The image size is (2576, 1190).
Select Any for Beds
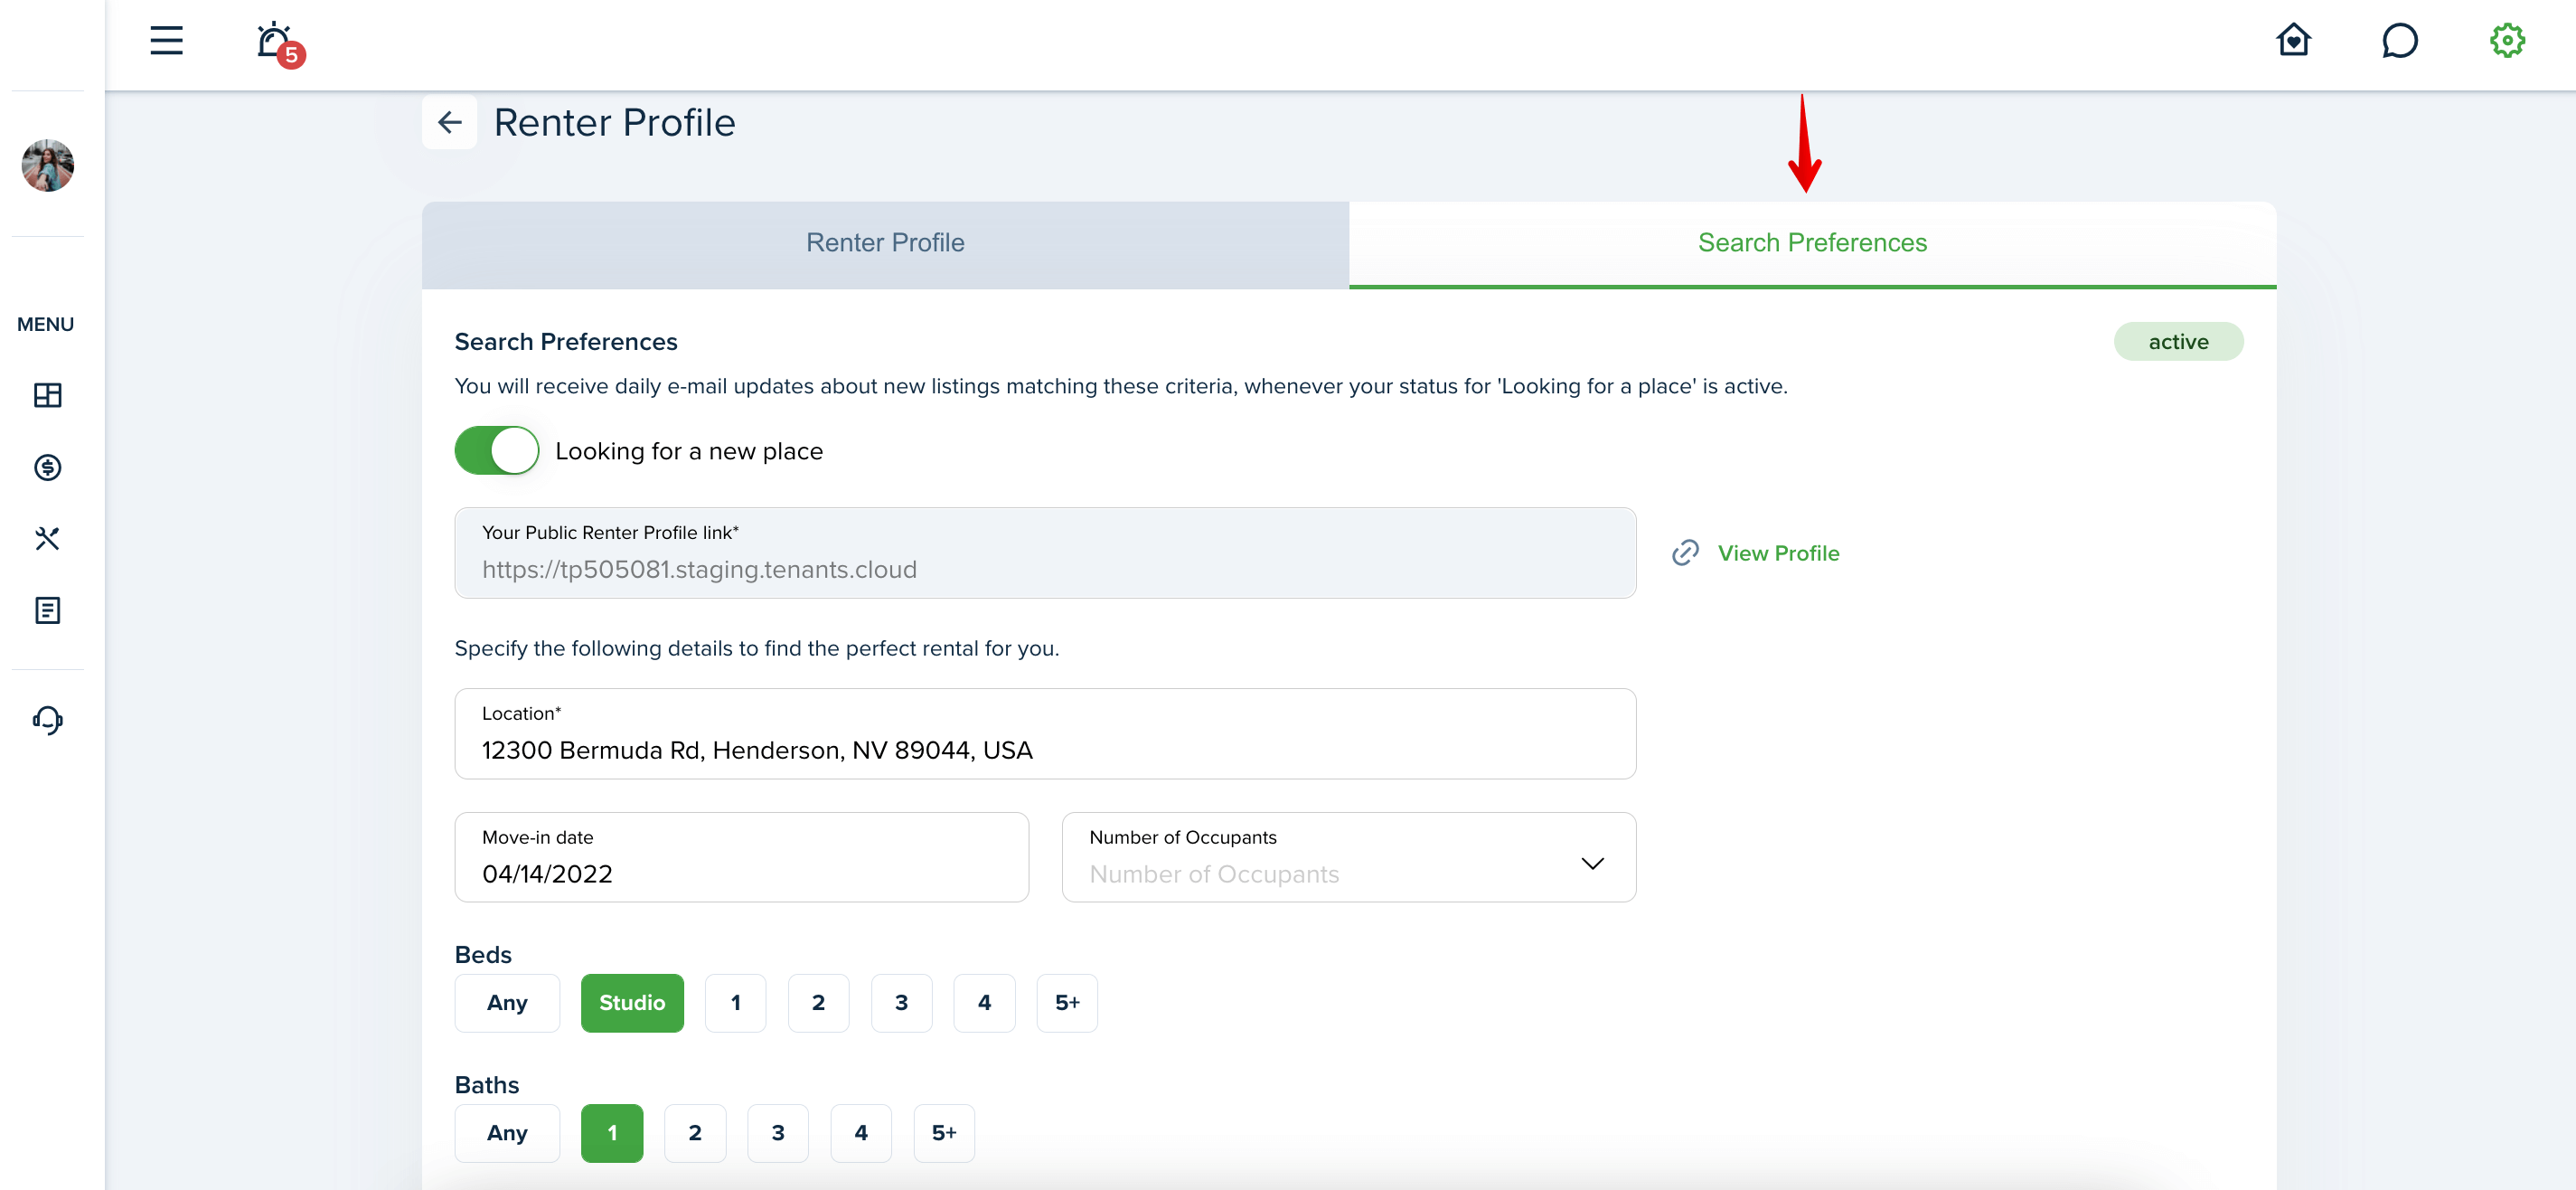tap(507, 1002)
